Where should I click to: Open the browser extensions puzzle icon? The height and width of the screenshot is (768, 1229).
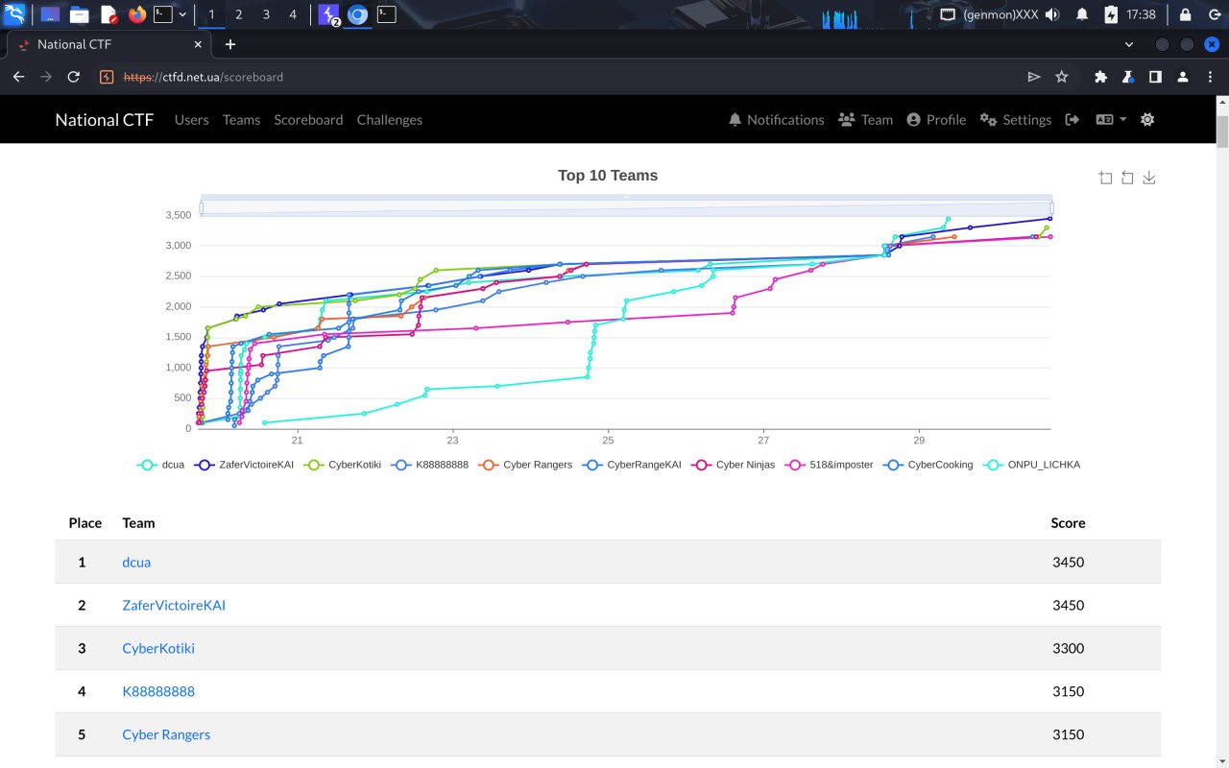(1100, 77)
